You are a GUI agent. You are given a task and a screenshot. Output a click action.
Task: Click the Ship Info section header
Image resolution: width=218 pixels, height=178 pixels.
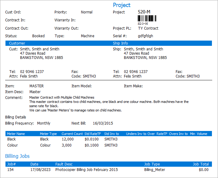pyautogui.click(x=120, y=43)
